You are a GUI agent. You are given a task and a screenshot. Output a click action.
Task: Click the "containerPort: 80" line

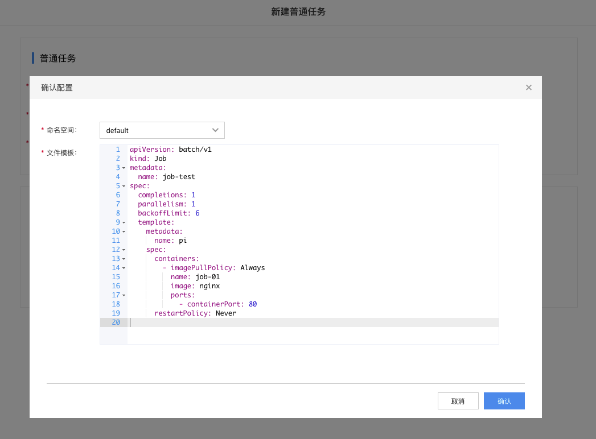pos(218,305)
